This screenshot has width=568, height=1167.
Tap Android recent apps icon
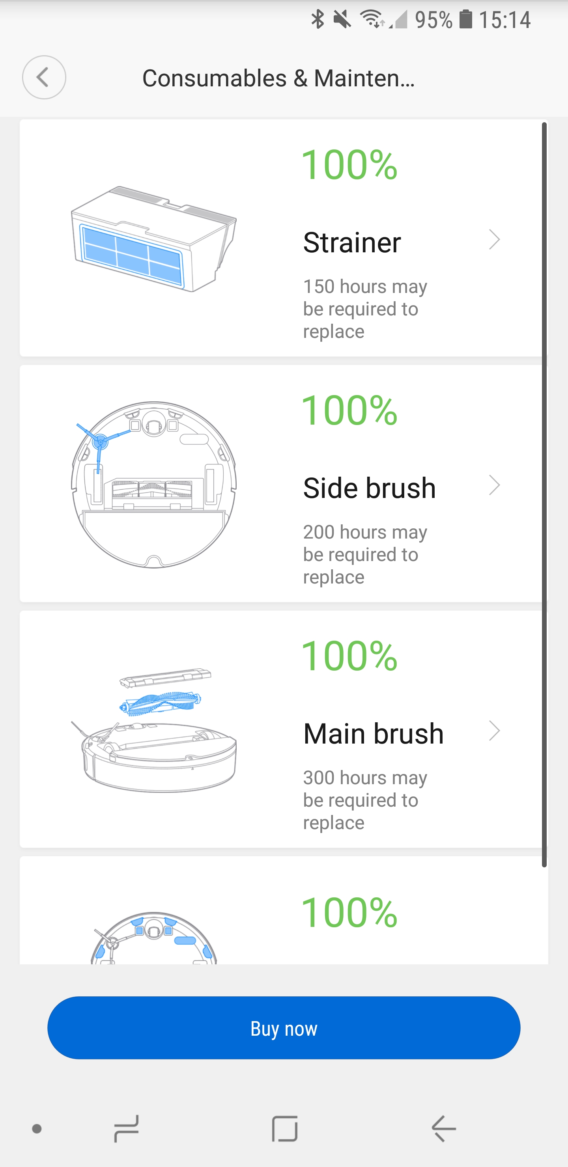click(127, 1128)
